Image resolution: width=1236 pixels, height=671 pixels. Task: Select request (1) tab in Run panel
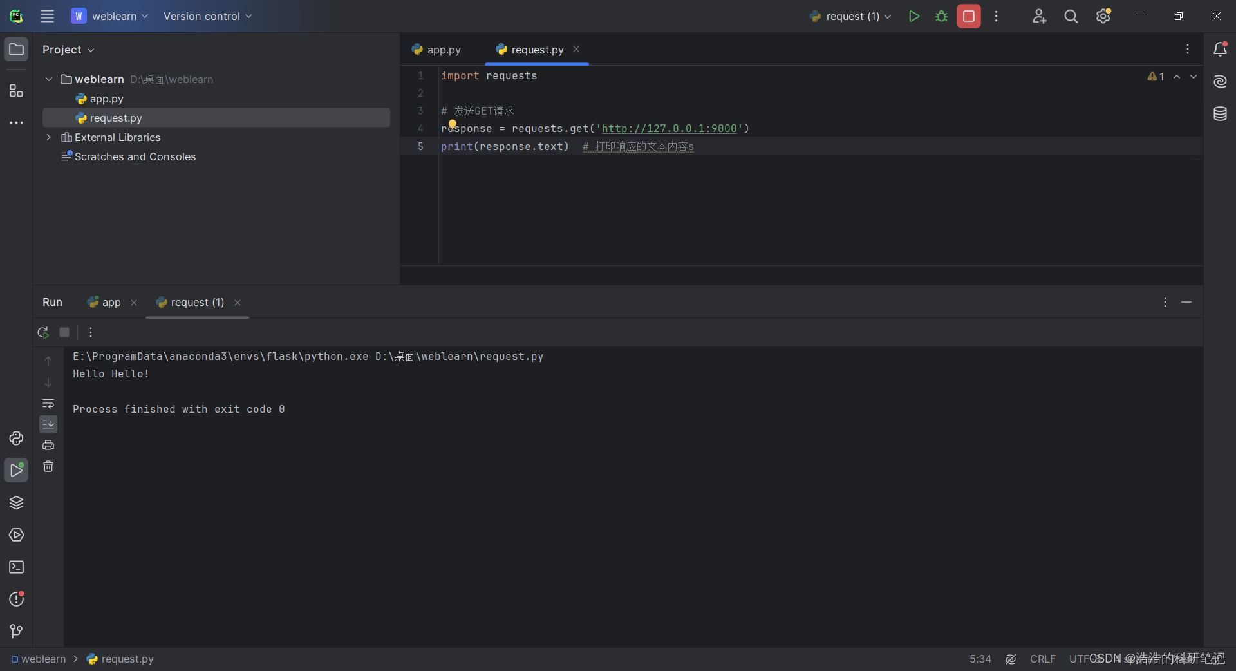click(x=191, y=302)
